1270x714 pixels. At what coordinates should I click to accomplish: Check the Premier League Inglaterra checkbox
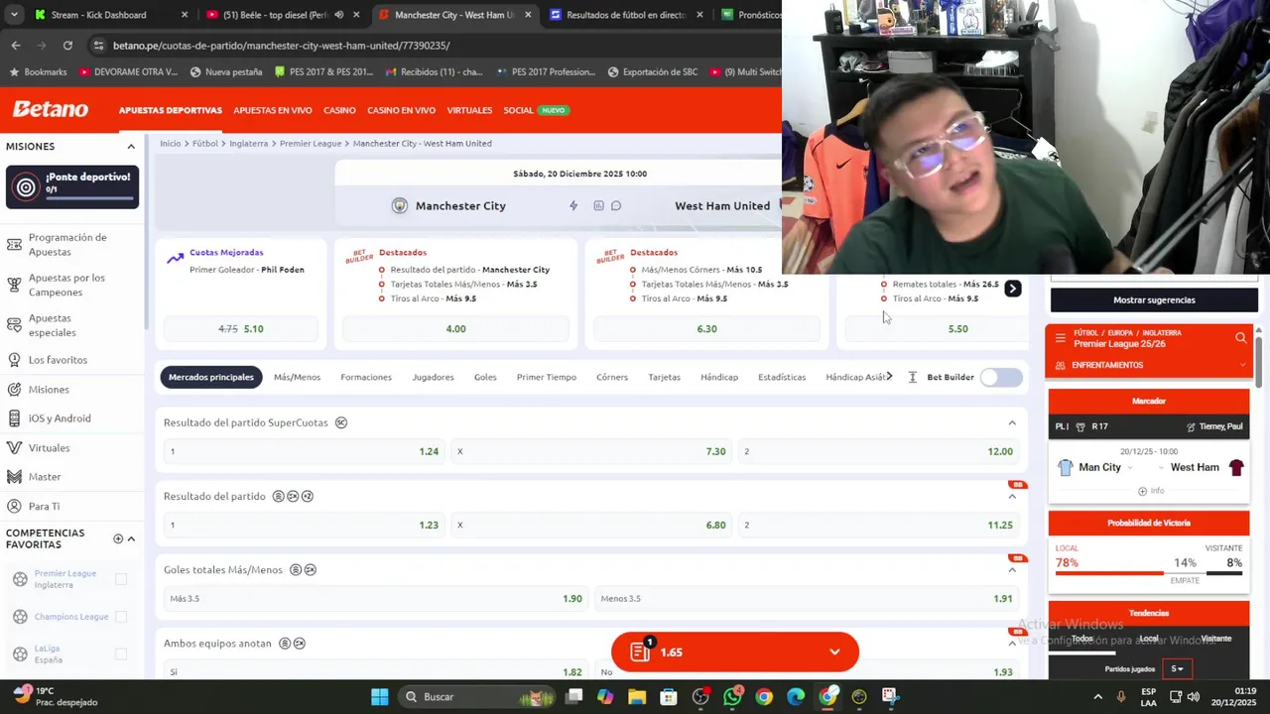[x=121, y=579]
